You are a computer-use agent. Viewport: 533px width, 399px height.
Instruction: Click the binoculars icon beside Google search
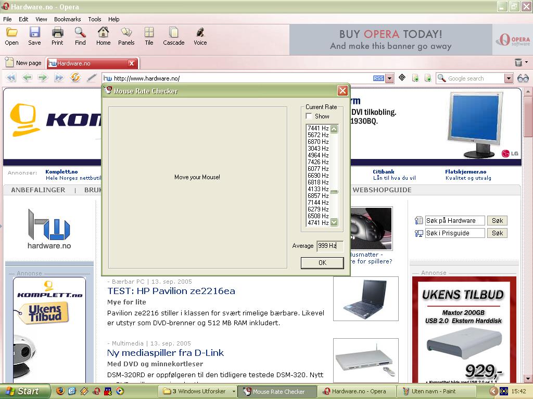(x=523, y=78)
